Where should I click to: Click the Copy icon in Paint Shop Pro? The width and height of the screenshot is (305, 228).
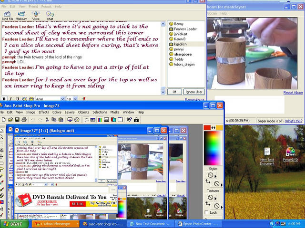tap(54, 120)
